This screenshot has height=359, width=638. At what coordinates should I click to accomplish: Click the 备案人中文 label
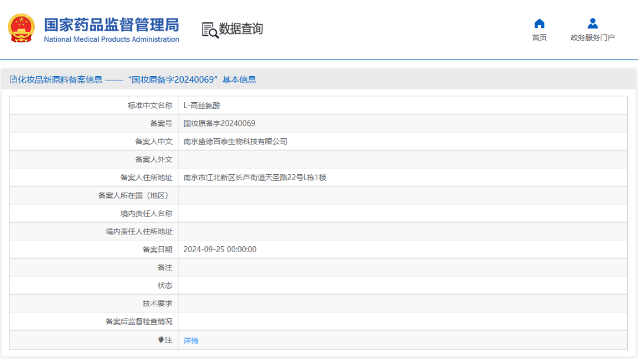[x=154, y=142]
